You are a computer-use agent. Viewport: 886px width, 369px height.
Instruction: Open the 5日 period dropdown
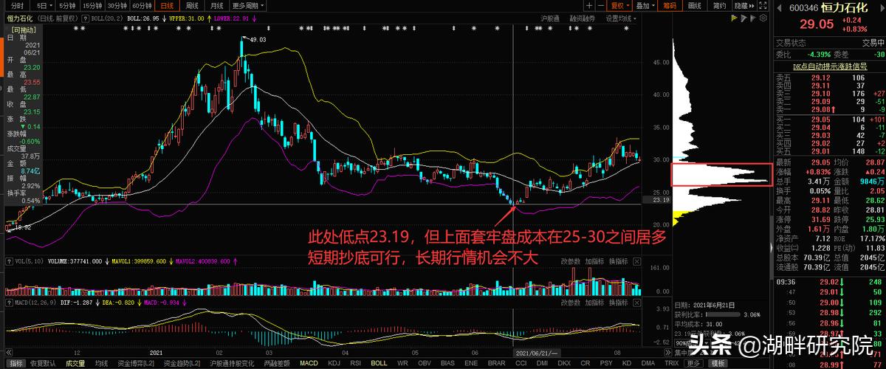pos(43,5)
